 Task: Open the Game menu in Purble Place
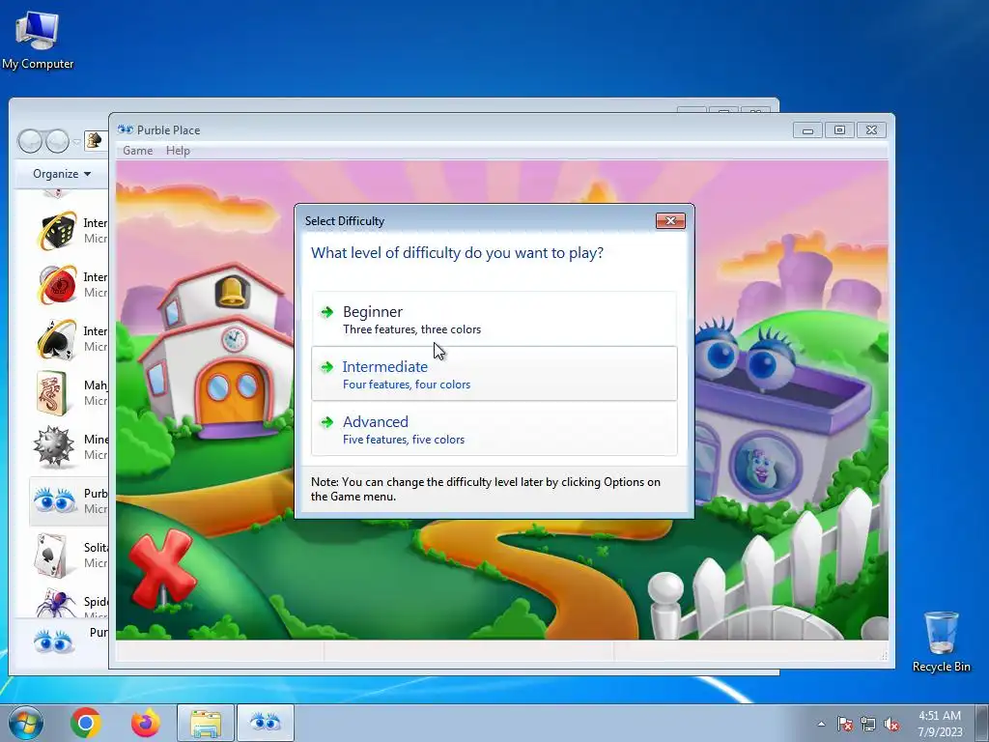[137, 151]
